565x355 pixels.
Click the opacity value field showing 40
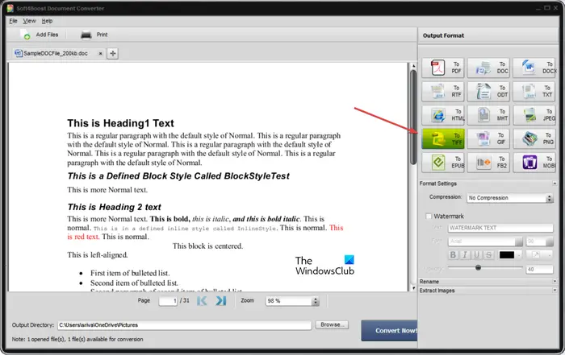(x=539, y=269)
